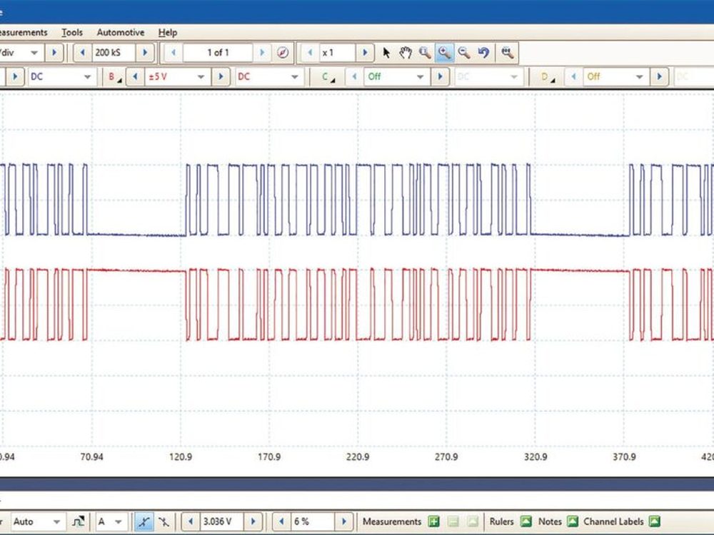Open channel C options button
Viewport: 714px width, 535px height.
[x=328, y=77]
